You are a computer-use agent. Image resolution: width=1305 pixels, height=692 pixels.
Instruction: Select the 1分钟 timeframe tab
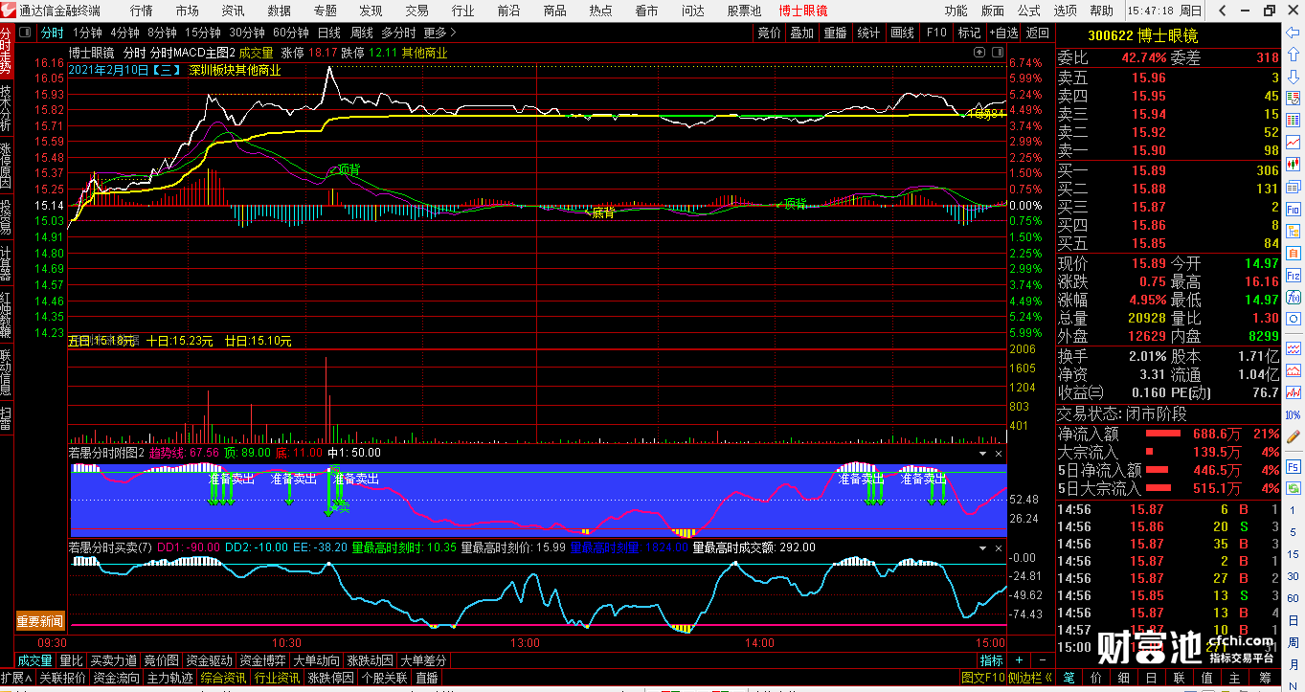[87, 33]
